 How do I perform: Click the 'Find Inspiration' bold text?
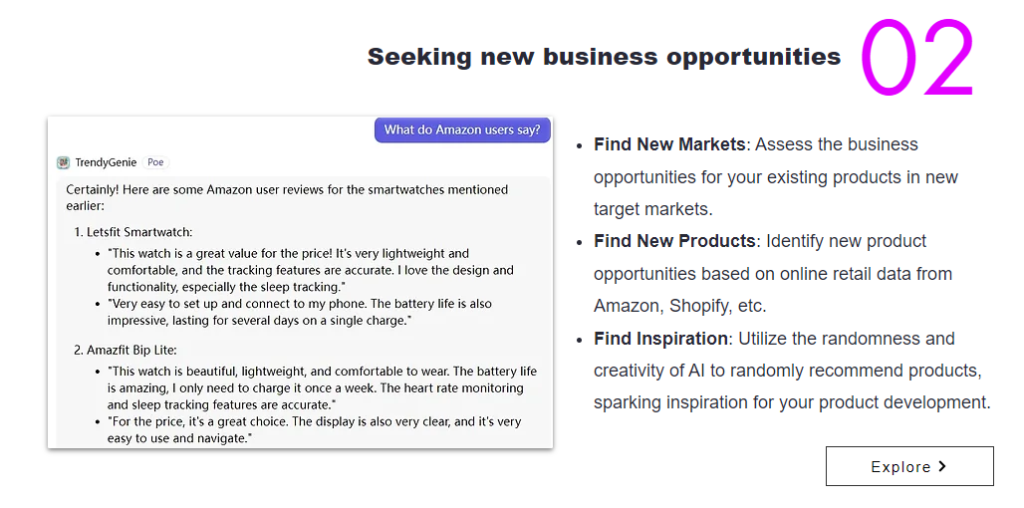click(660, 339)
